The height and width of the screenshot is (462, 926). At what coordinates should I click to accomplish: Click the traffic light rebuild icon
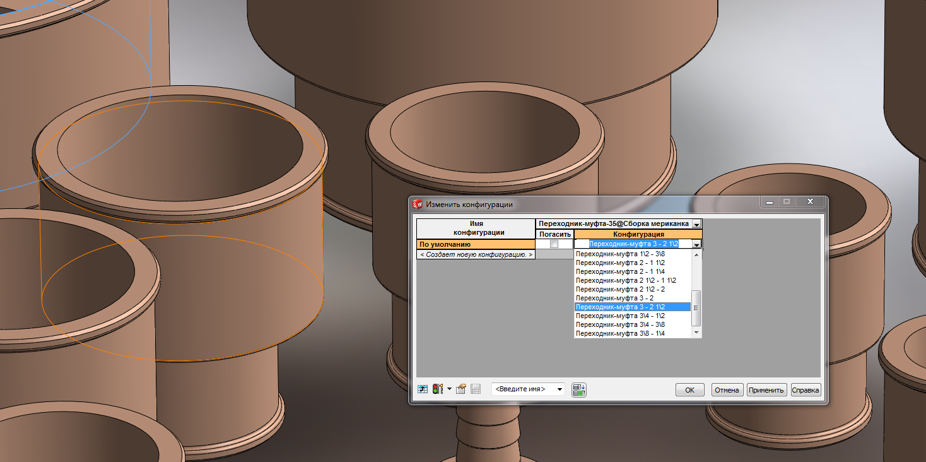(438, 389)
